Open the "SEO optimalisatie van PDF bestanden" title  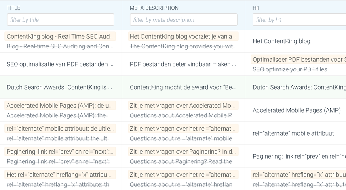[x=60, y=64]
